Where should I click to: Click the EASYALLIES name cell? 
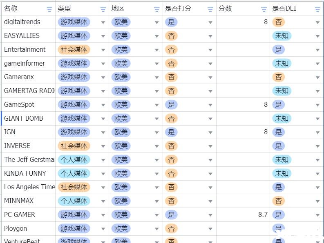[29, 36]
